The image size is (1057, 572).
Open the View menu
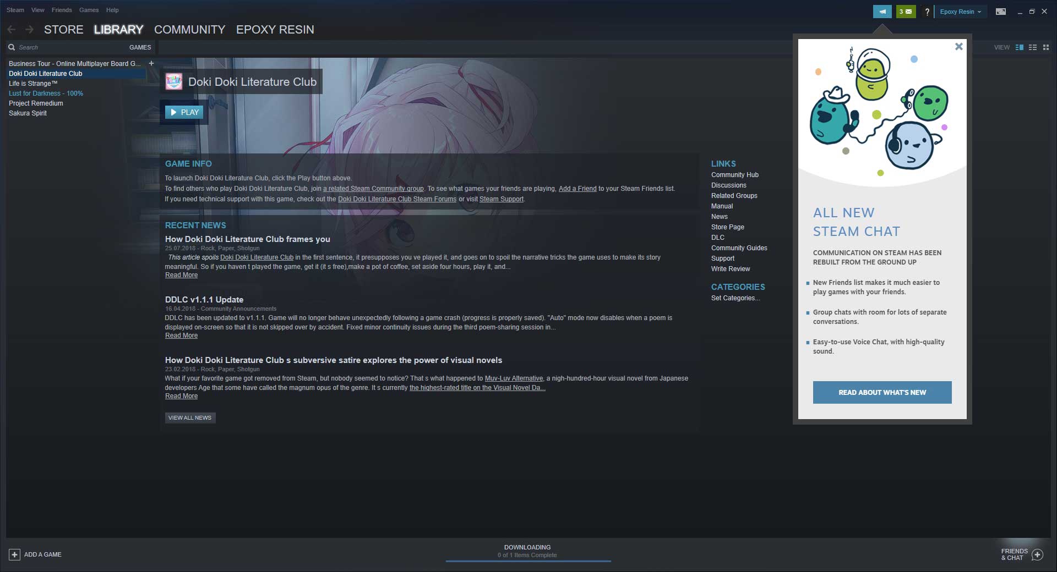click(x=38, y=10)
